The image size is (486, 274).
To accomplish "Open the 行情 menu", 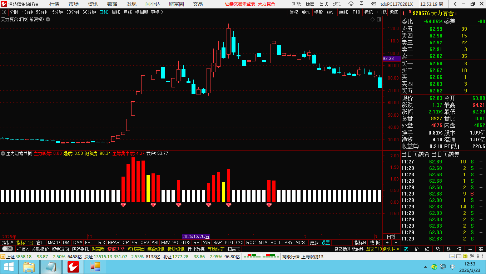I will (54, 4).
